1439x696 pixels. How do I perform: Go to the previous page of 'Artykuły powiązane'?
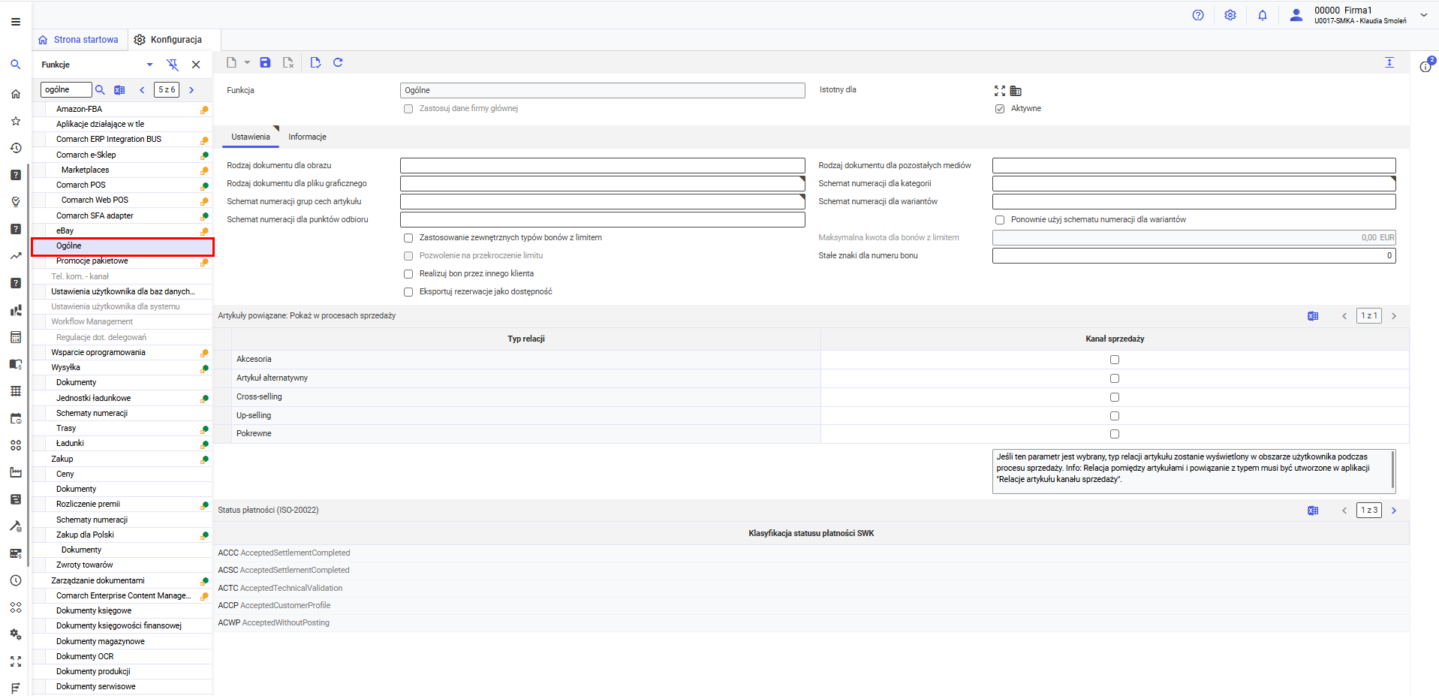click(x=1344, y=316)
